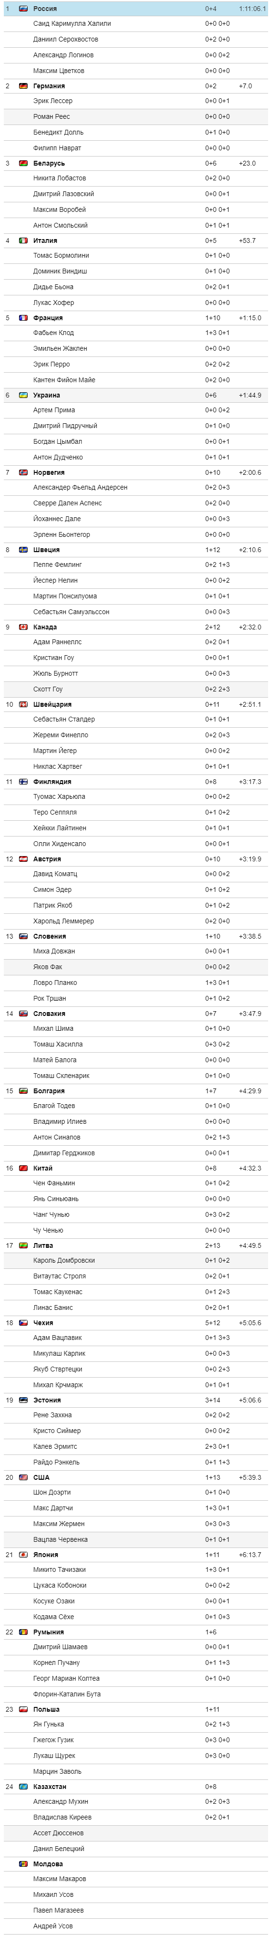The height and width of the screenshot is (1935, 270).
Task: Select athlete Скотт Гоу row
Action: tap(136, 689)
